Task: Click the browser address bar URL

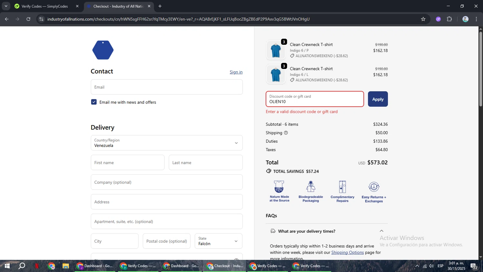Action: (x=178, y=19)
